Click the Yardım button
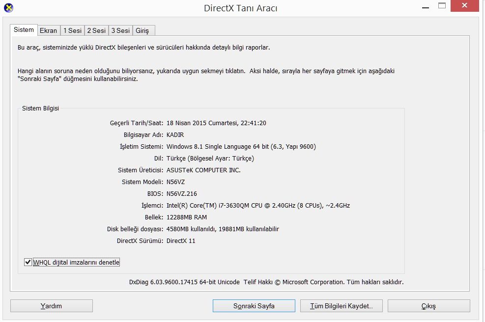Image resolution: width=485 pixels, height=322 pixels. coord(51,306)
